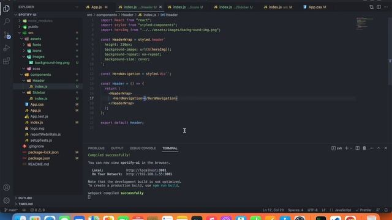The height and width of the screenshot is (220, 392).
Task: Open the Header index.js file
Action: coord(41,87)
